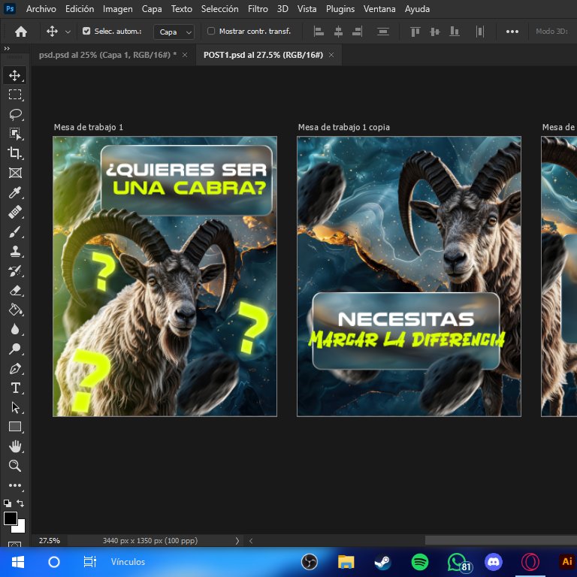Align bottom edges in options bar
The image size is (577, 577).
[455, 32]
